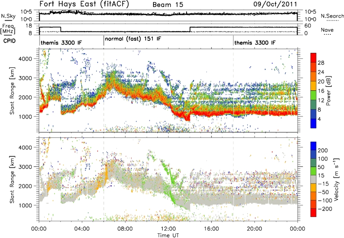Click the 'CPID' row label
Screen dimensions: 344x238
pos(9,41)
